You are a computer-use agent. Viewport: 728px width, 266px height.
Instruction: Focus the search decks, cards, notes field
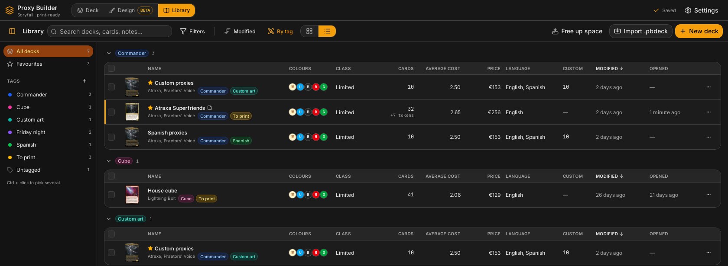(110, 31)
